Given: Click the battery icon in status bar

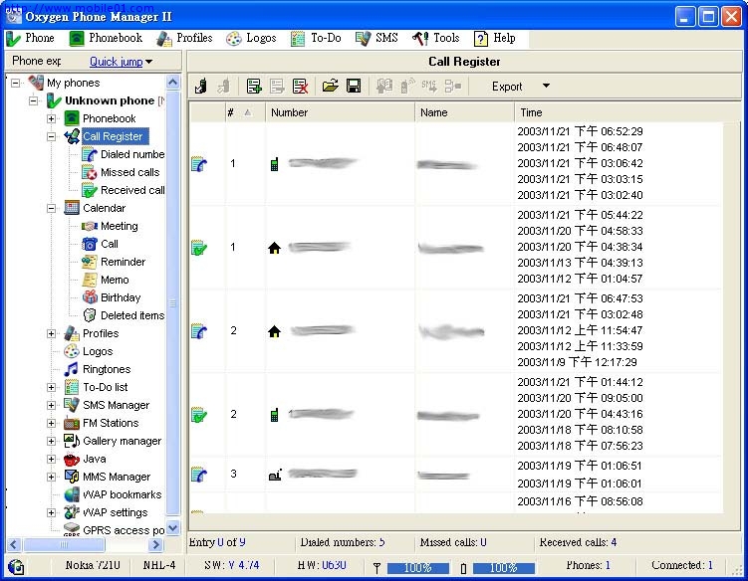Looking at the screenshot, I should [x=463, y=568].
